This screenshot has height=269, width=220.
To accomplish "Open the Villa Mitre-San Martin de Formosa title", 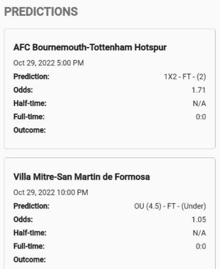I will click(81, 177).
